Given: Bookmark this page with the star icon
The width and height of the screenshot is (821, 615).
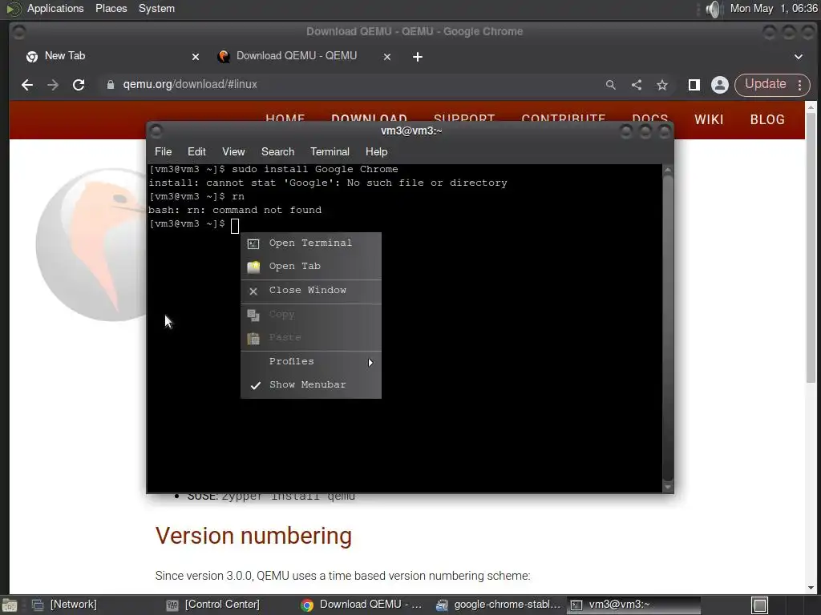Looking at the screenshot, I should pos(662,85).
